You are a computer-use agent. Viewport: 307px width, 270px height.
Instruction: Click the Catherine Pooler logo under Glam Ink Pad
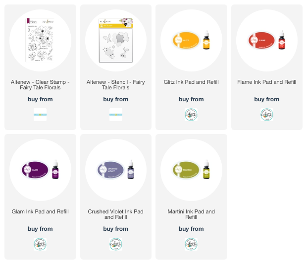click(40, 244)
